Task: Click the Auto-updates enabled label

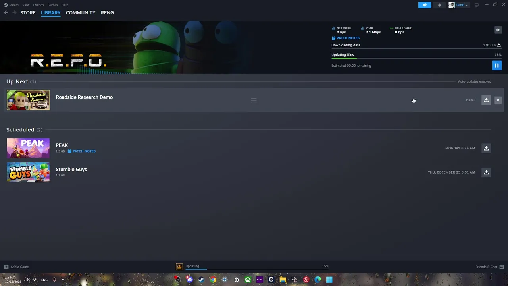Action: pos(474,81)
